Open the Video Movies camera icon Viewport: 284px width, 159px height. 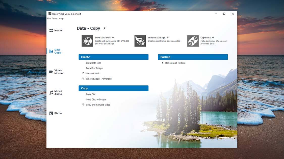point(51,72)
